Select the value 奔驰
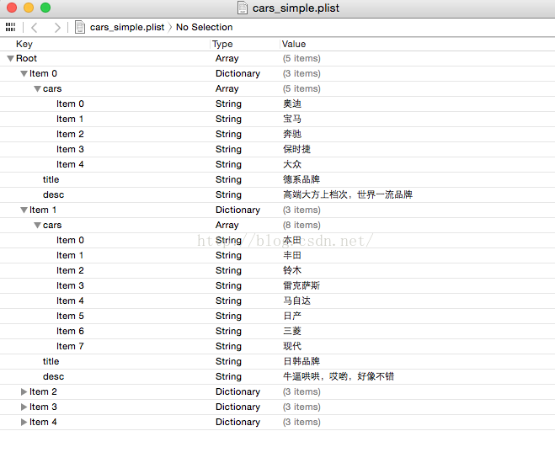This screenshot has width=555, height=463. tap(292, 135)
